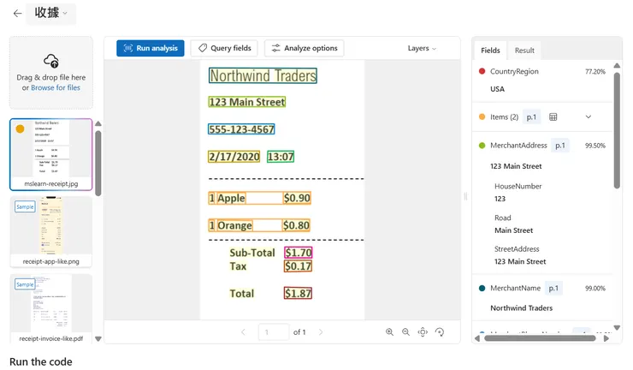The height and width of the screenshot is (370, 633).
Task: Click the p.1 badge beside Items
Action: (531, 116)
